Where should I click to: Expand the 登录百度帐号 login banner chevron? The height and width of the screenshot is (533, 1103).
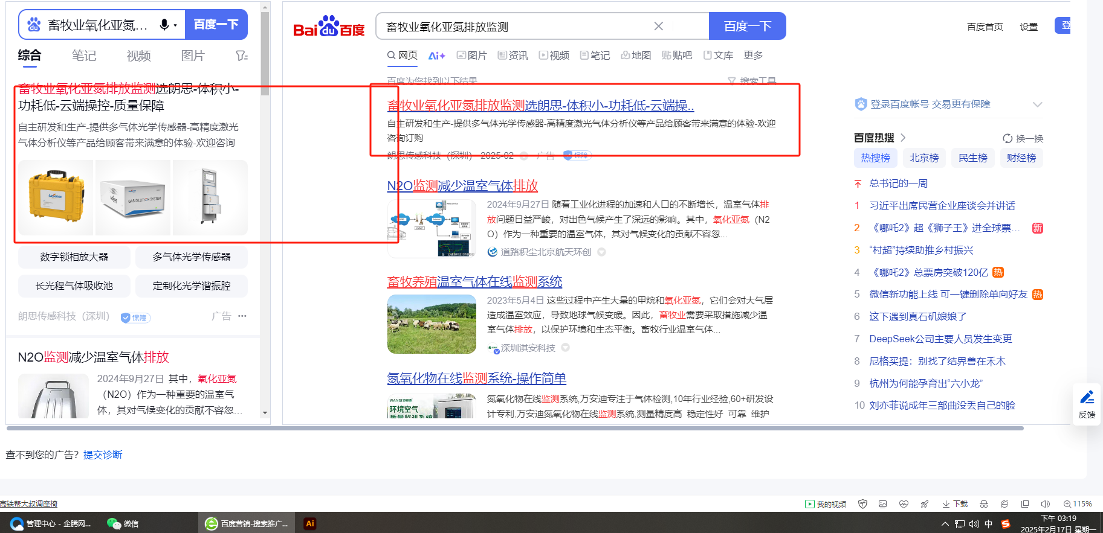tap(1037, 104)
